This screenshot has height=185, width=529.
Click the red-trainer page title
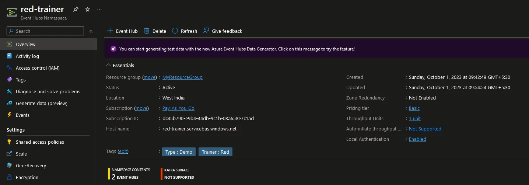42,9
